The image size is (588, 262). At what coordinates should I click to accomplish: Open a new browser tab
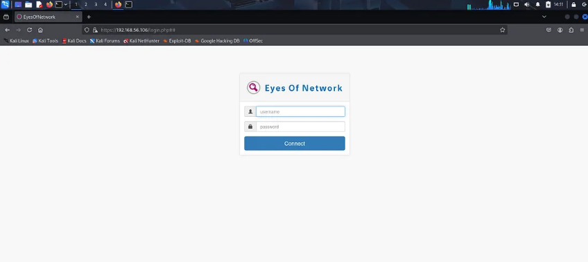tap(89, 17)
